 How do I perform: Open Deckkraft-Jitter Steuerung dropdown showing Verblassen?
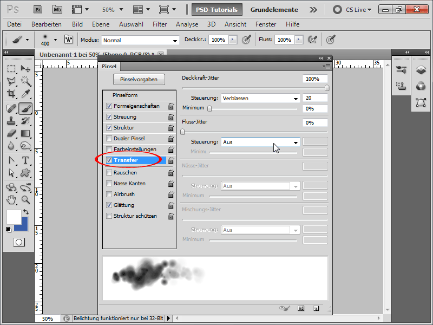(260, 98)
